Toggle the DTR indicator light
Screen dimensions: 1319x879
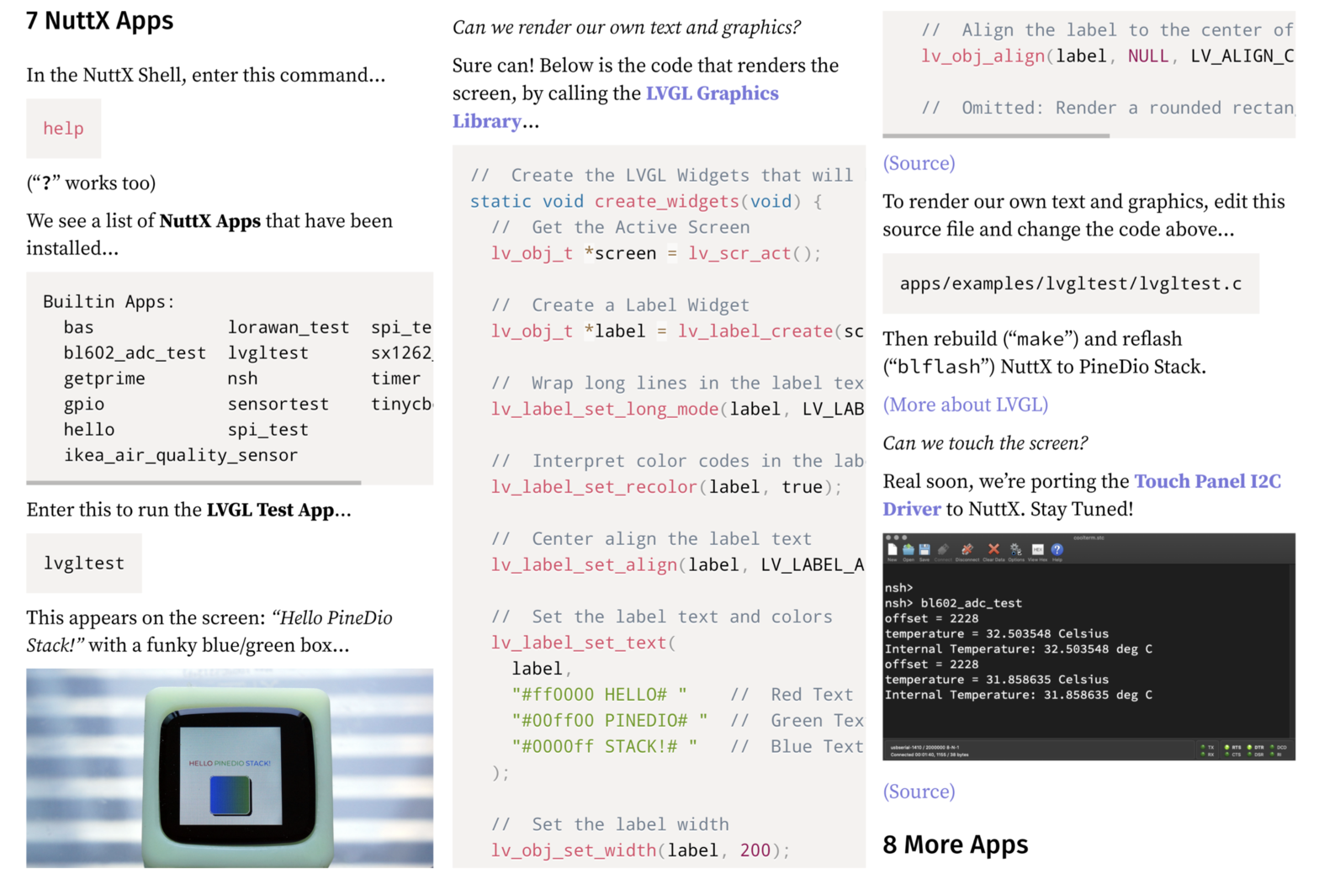click(1250, 747)
